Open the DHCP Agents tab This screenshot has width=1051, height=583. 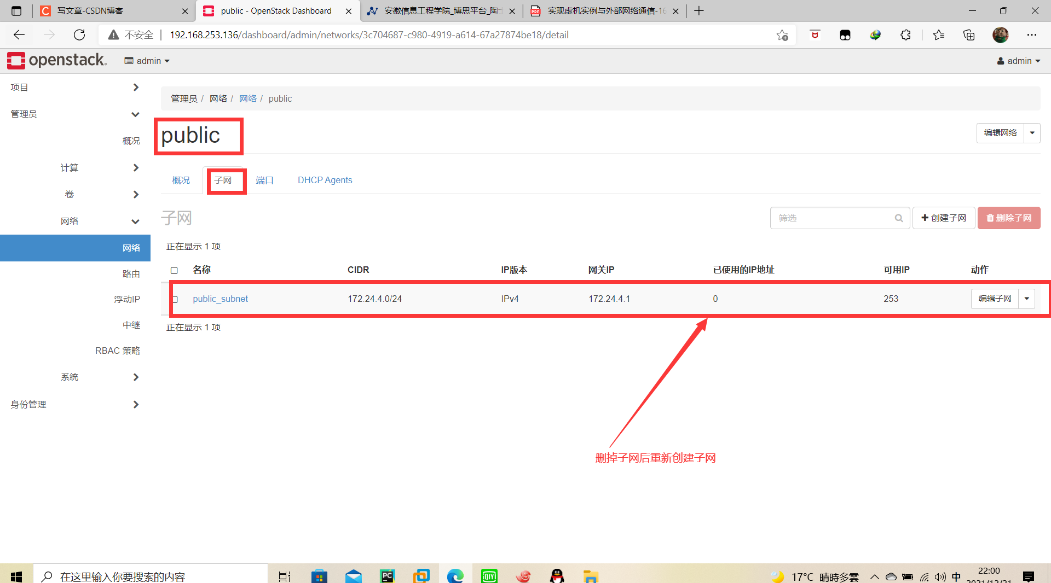point(325,180)
